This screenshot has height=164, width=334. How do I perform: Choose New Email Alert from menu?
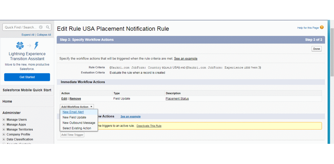(73, 112)
